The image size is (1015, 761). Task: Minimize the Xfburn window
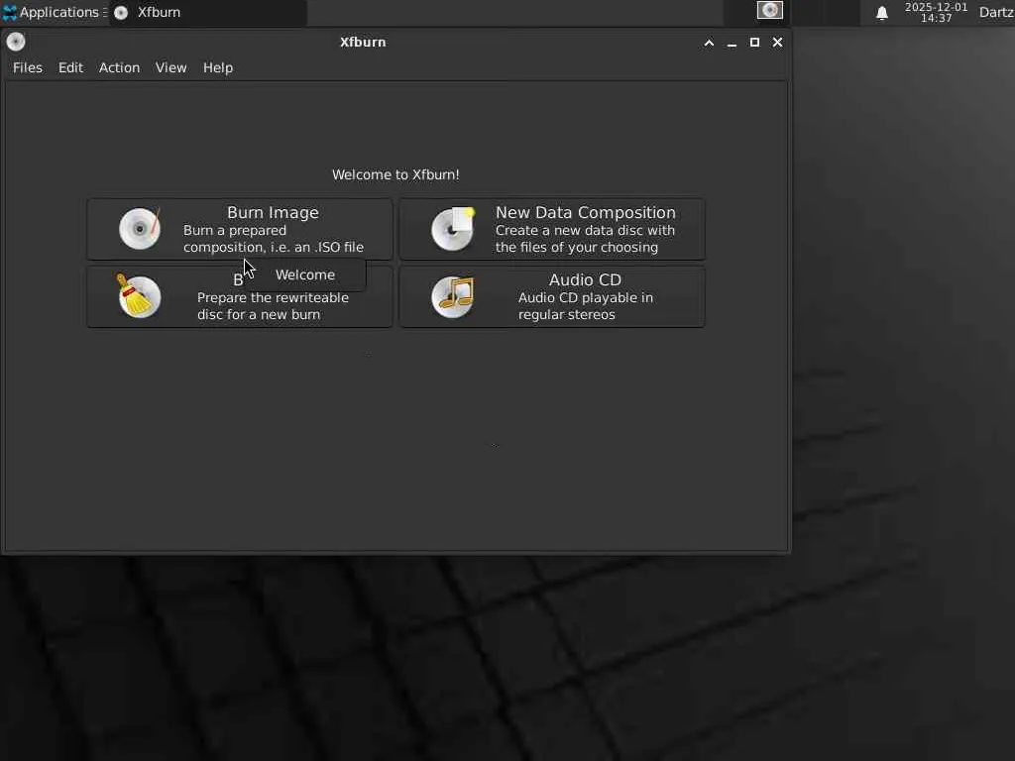tap(732, 43)
